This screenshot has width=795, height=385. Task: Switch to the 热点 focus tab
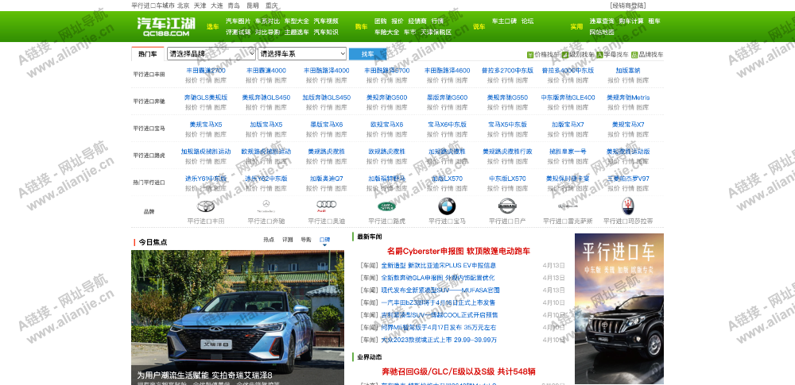(x=269, y=239)
